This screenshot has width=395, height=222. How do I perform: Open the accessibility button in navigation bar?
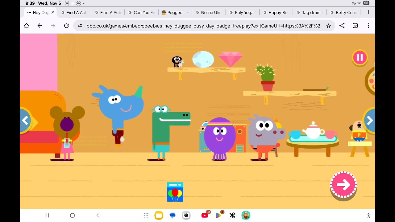point(368,216)
